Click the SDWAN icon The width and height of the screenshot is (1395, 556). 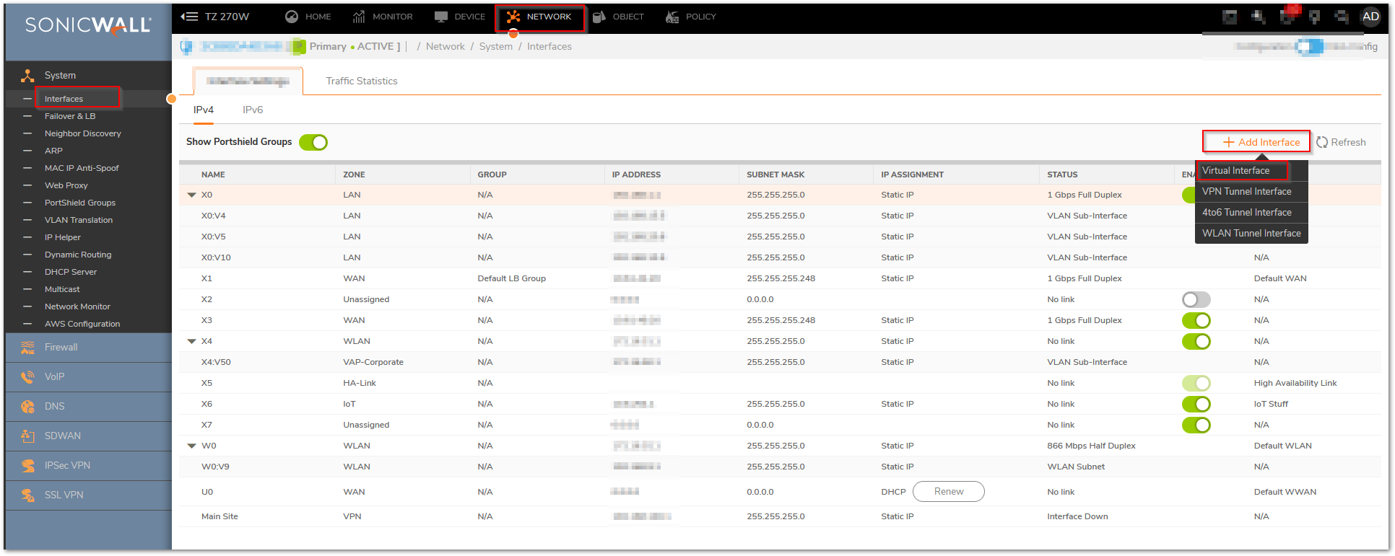point(27,436)
